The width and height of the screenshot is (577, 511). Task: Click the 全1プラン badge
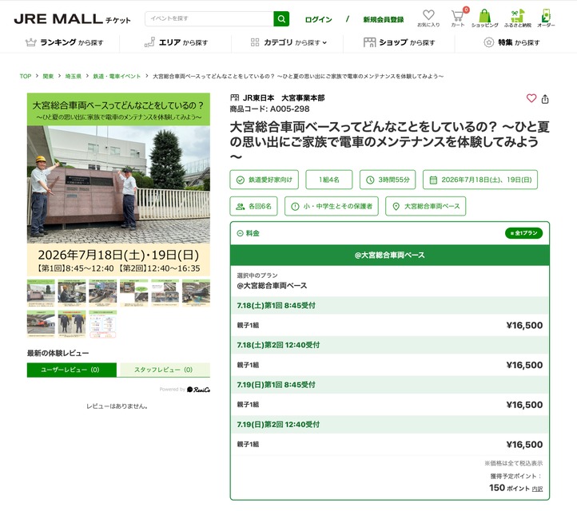523,233
